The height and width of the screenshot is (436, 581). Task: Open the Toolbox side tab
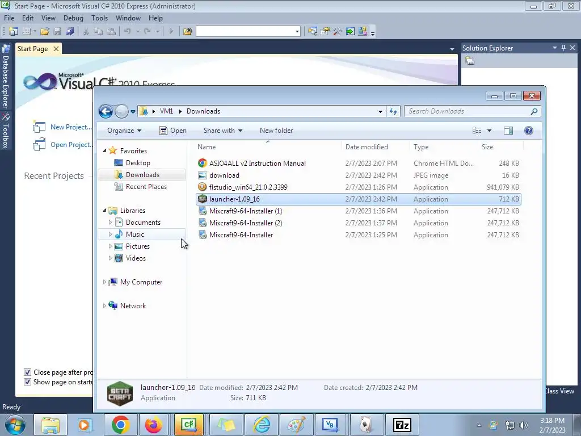click(x=6, y=131)
